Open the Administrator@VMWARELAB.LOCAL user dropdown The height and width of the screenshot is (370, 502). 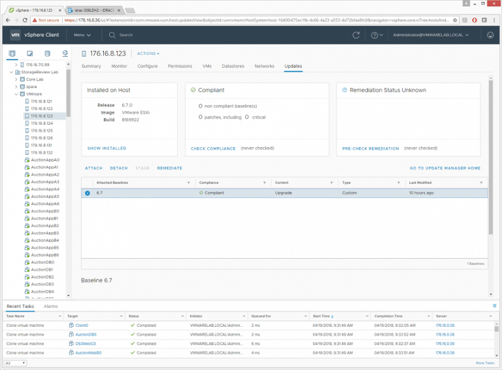pyautogui.click(x=431, y=35)
